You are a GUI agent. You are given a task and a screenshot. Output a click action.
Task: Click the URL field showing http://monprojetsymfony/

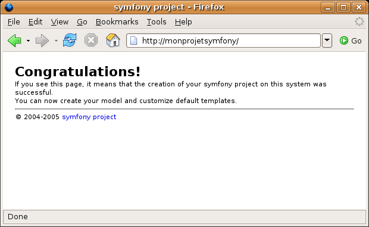click(x=224, y=41)
